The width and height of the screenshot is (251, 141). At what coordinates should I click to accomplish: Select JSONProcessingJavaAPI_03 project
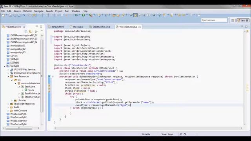pos(24,39)
